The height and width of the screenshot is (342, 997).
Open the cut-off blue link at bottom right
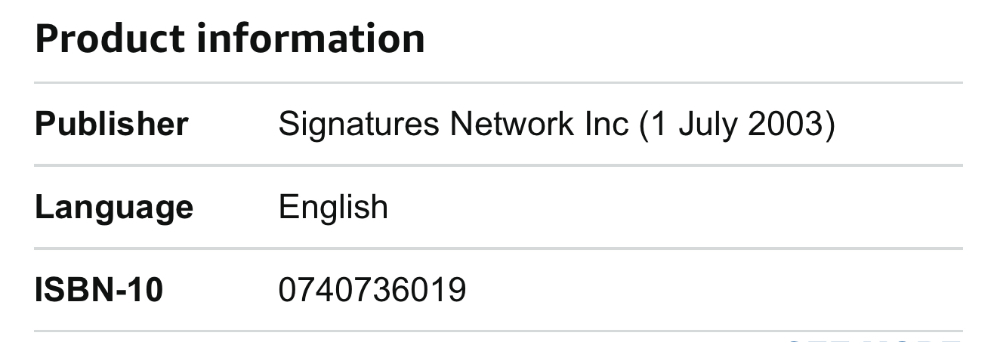point(874,339)
